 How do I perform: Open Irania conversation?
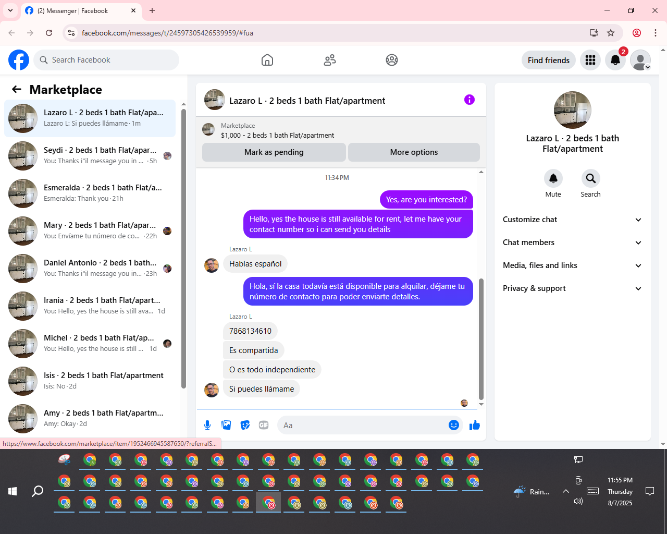pyautogui.click(x=90, y=306)
